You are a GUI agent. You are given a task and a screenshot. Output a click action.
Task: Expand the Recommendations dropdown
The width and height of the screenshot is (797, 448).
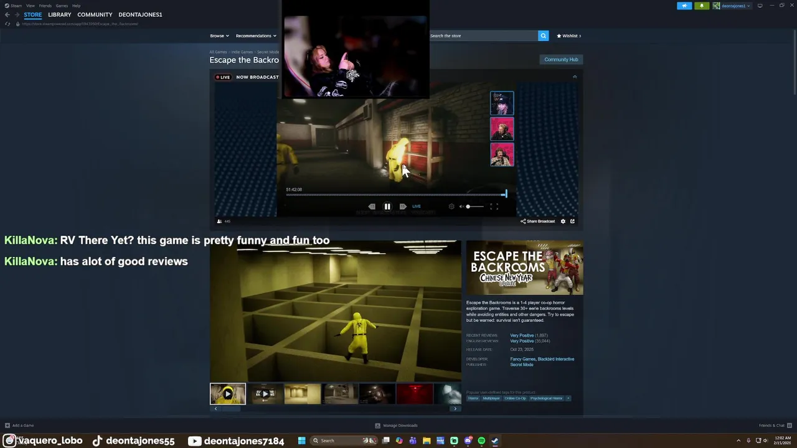tap(255, 35)
